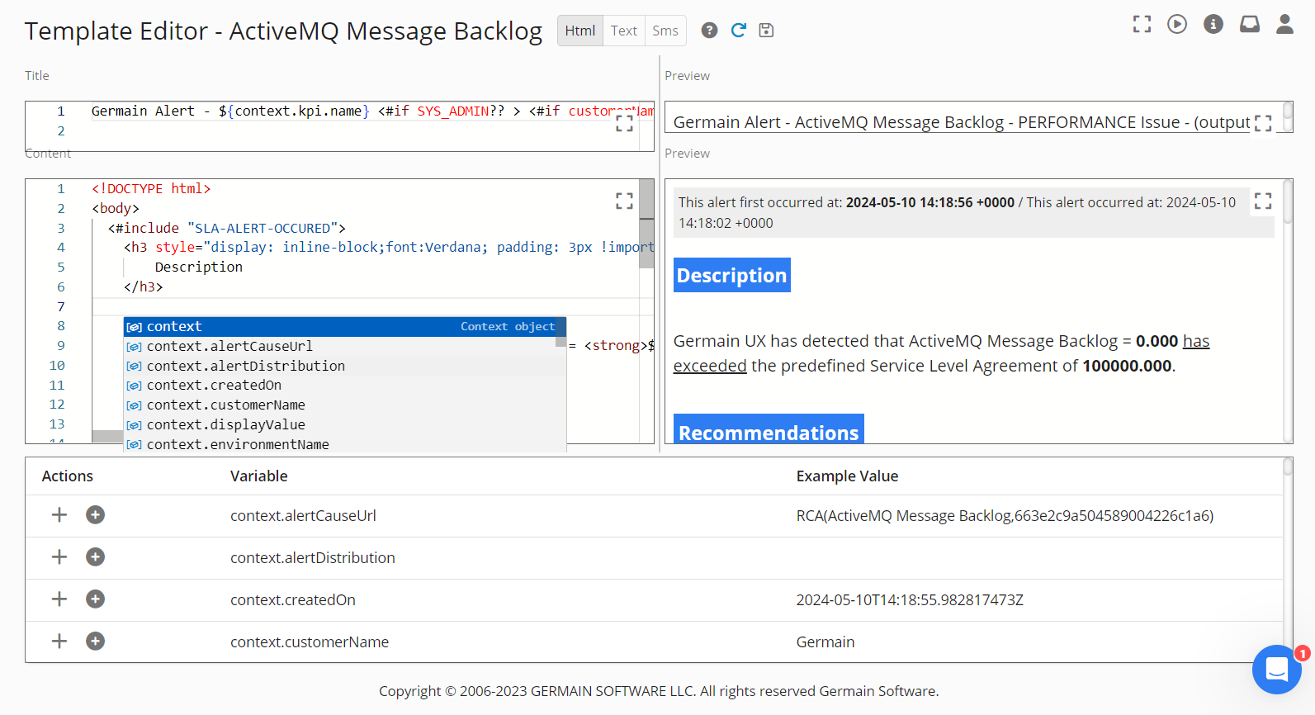Click the save template icon
The height and width of the screenshot is (715, 1315).
point(766,31)
